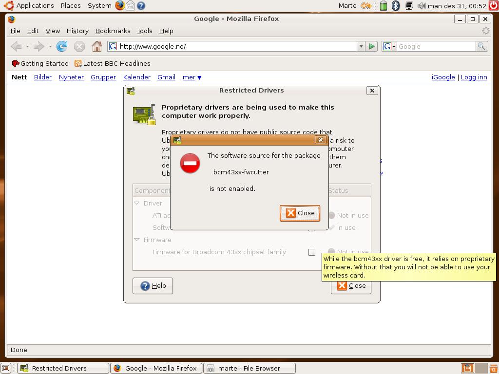Open the History menu
This screenshot has height=374, width=499.
click(77, 31)
